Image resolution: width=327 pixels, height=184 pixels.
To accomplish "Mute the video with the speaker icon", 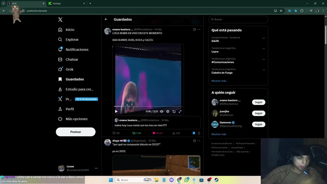I will click(161, 111).
